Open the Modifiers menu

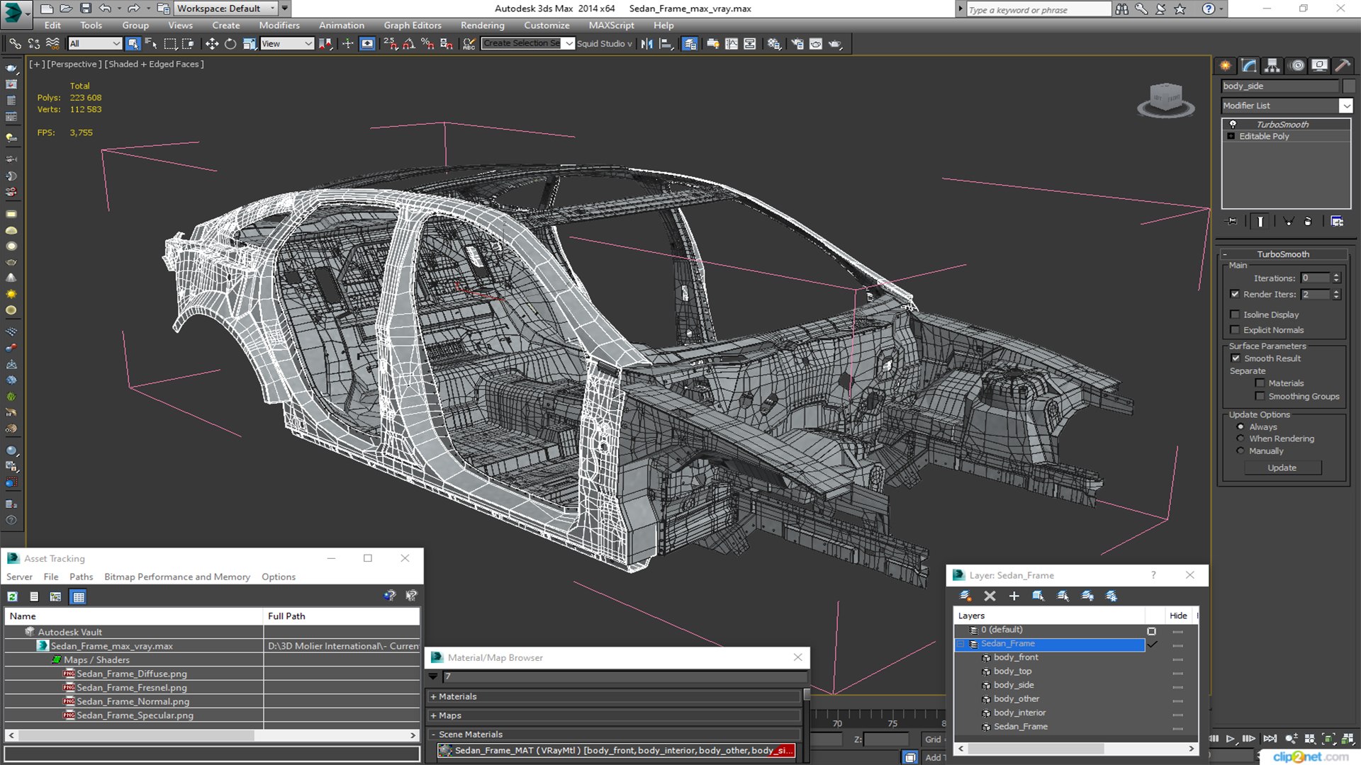pyautogui.click(x=279, y=25)
